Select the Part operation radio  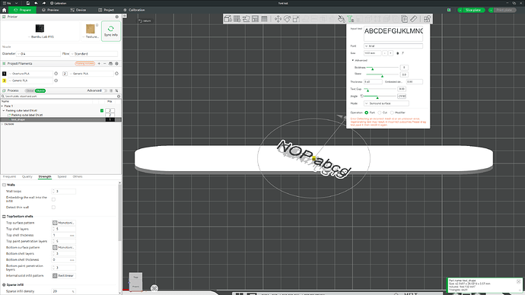tap(366, 113)
